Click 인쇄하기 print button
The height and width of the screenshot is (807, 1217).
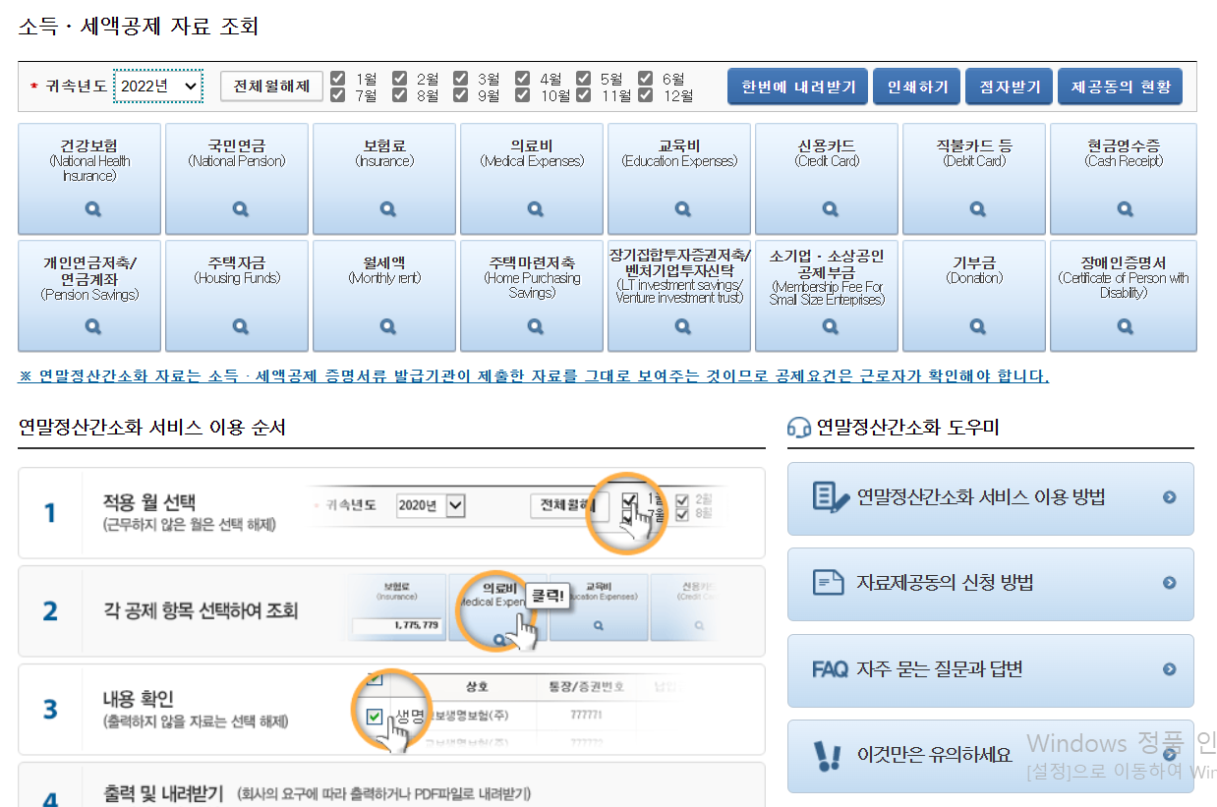pos(917,86)
